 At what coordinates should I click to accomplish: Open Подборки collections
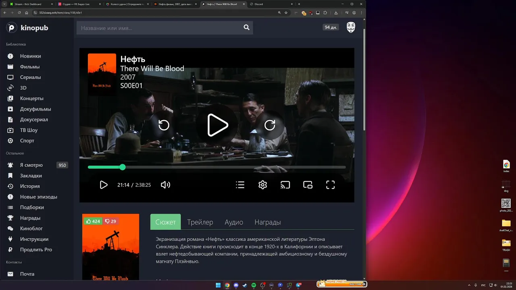tap(32, 207)
